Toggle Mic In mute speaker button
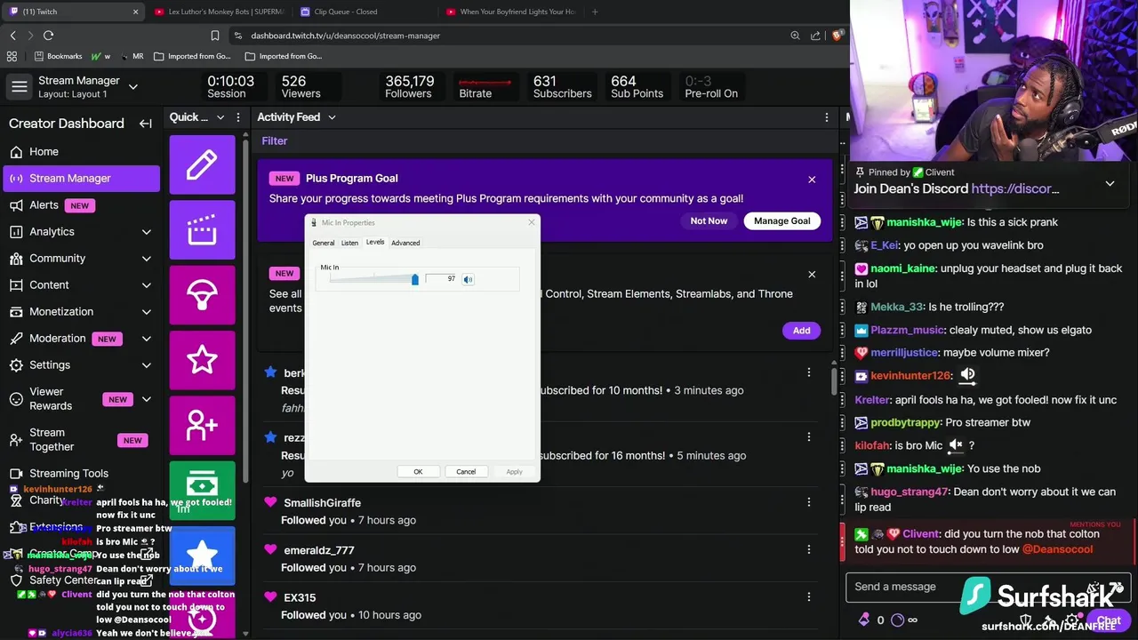 point(468,279)
